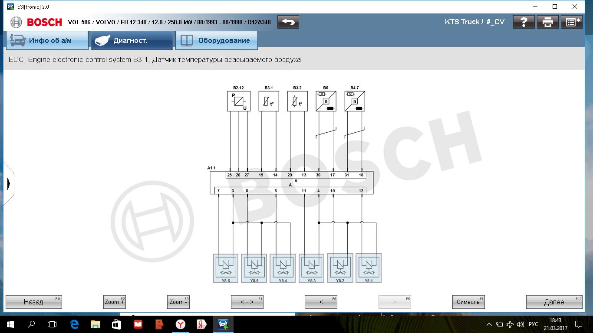The height and width of the screenshot is (333, 593).
Task: Launch Edge browser from taskbar
Action: click(x=74, y=324)
